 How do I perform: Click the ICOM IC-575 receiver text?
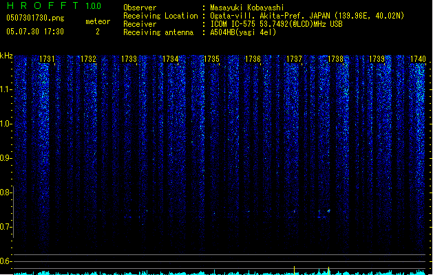(277, 24)
